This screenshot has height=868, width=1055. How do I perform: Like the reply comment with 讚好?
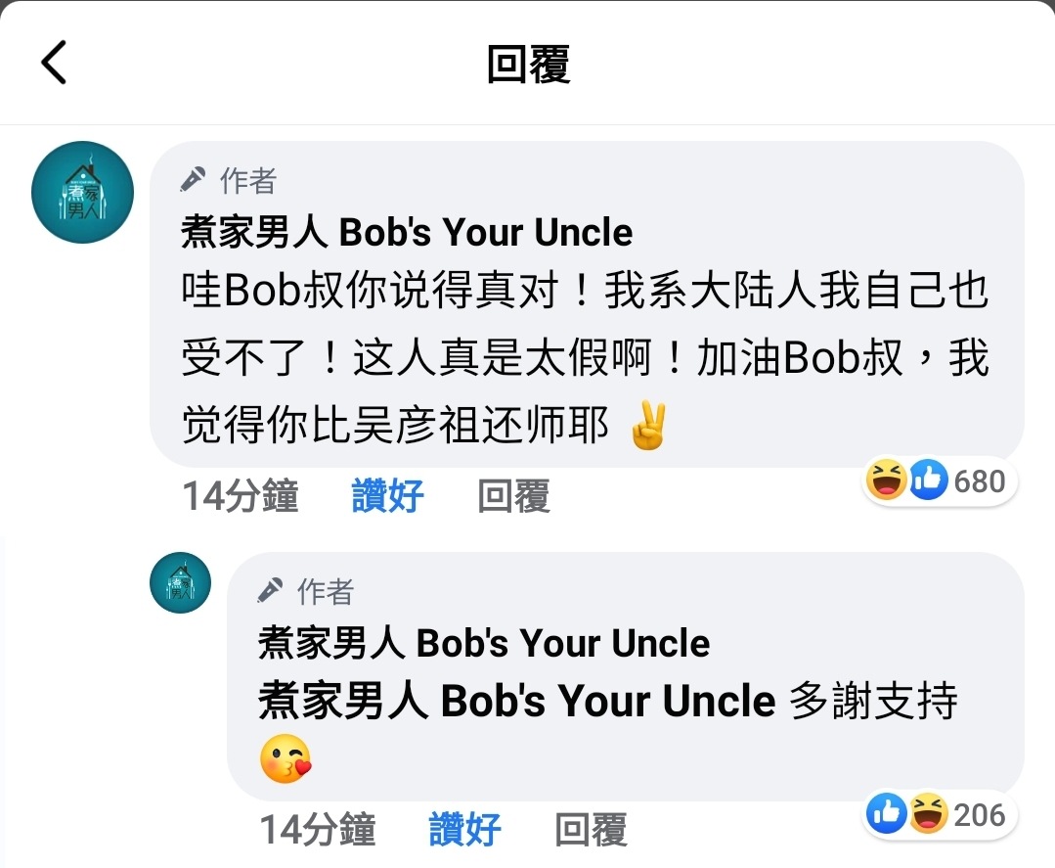point(465,829)
